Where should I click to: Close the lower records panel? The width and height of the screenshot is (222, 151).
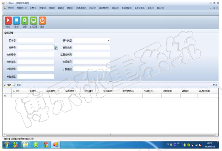pyautogui.click(x=216, y=85)
